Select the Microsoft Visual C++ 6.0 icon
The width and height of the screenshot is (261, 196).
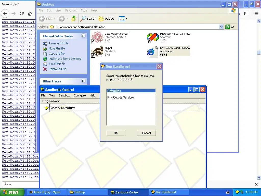[153, 38]
